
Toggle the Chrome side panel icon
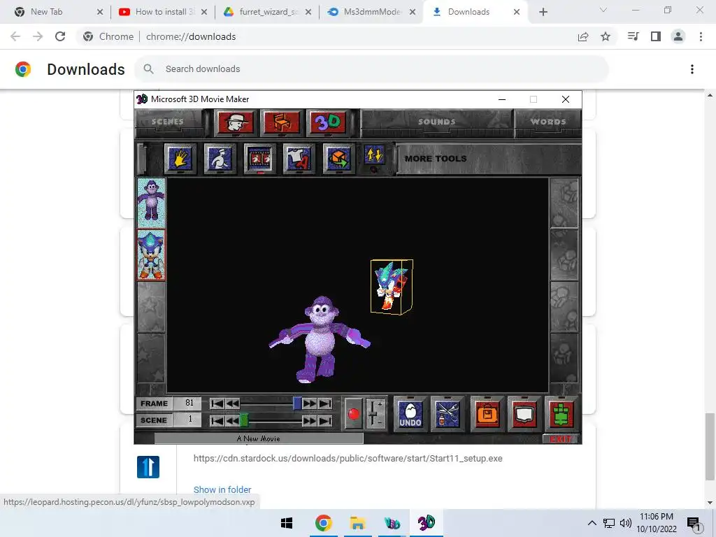pos(656,36)
